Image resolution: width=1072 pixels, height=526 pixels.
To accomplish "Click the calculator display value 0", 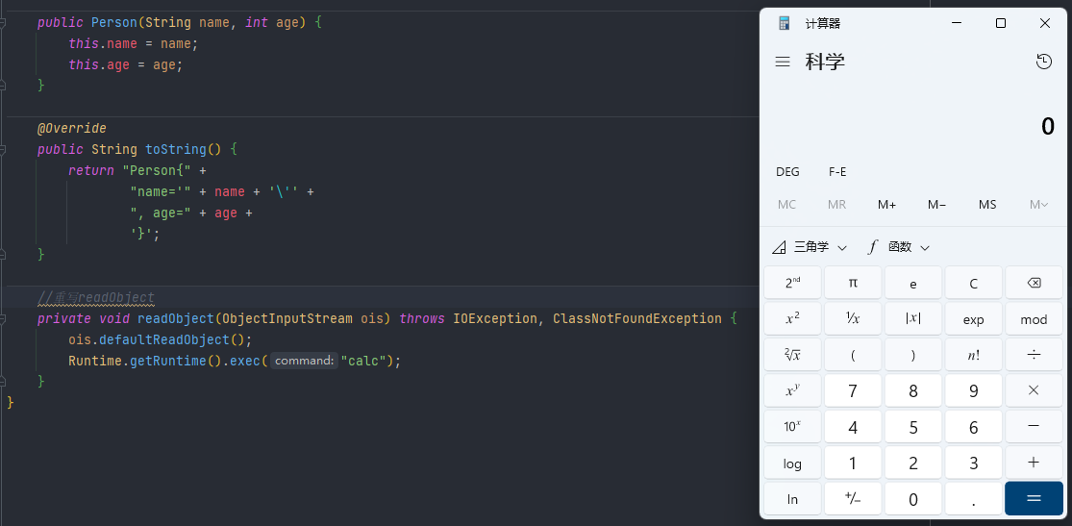I will pyautogui.click(x=1047, y=127).
